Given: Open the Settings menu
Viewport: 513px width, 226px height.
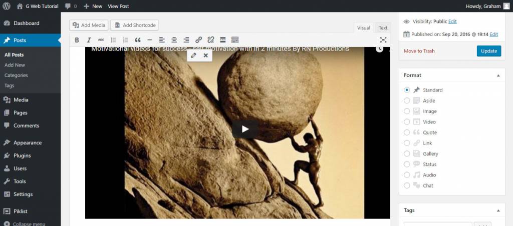Looking at the screenshot, I should point(30,194).
